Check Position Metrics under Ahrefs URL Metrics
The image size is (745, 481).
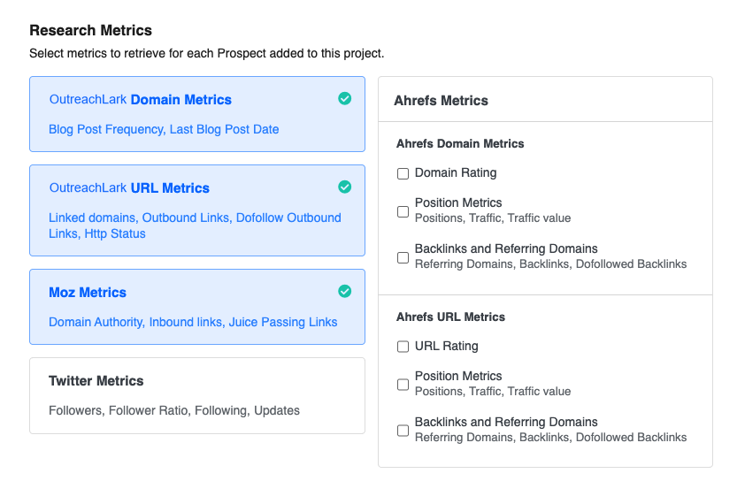pyautogui.click(x=403, y=385)
